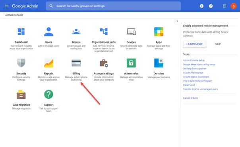
Task: Click the Cancel G Suite link
Action: (190, 98)
